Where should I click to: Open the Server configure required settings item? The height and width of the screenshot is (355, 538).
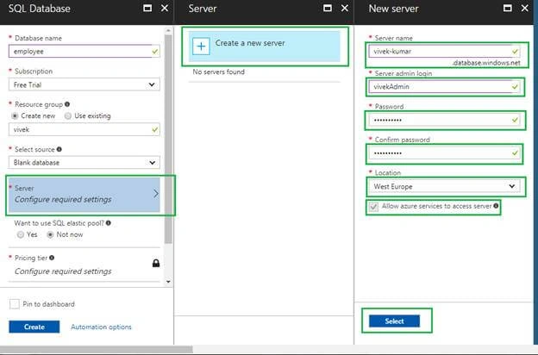click(x=84, y=194)
